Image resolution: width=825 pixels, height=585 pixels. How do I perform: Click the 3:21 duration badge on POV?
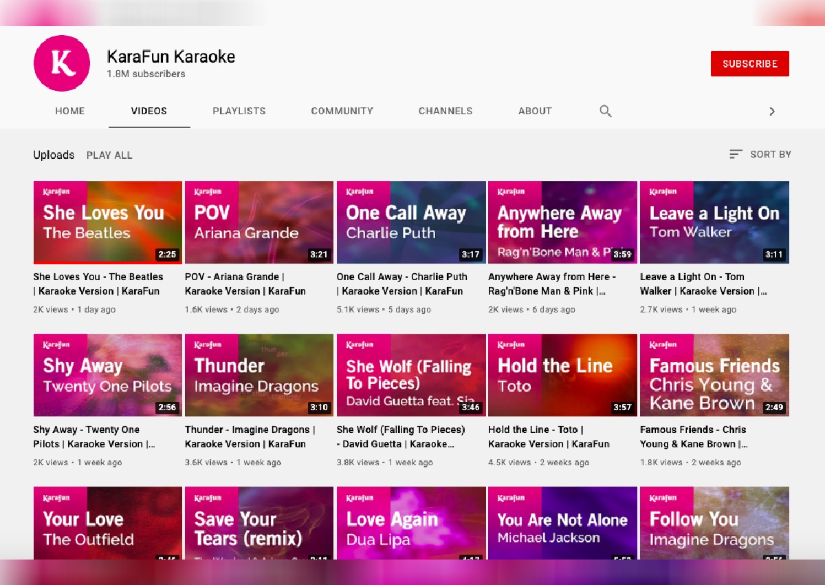coord(319,255)
